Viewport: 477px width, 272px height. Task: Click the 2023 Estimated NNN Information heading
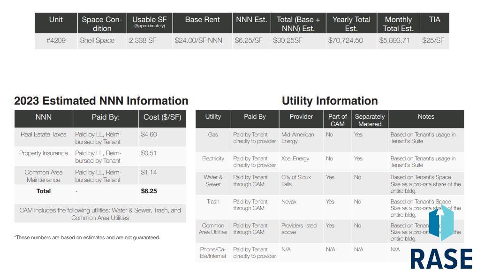101,101
